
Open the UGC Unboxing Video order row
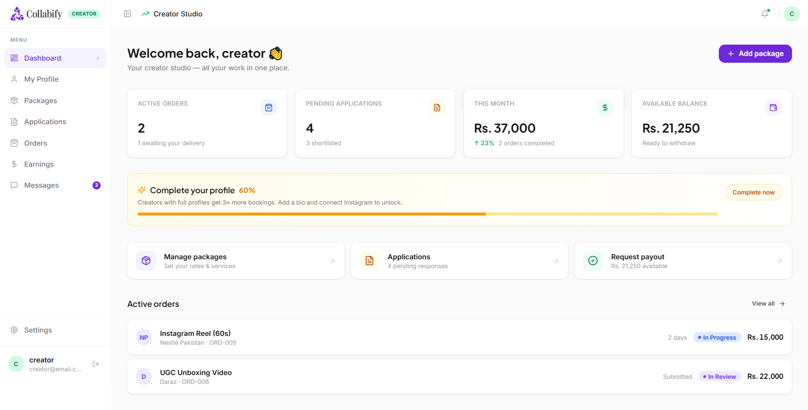[x=459, y=376]
